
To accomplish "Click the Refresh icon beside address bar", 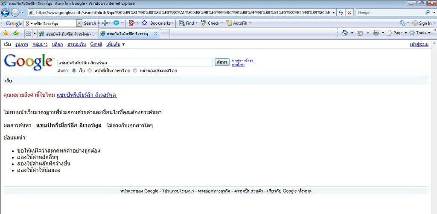I will pos(341,13).
